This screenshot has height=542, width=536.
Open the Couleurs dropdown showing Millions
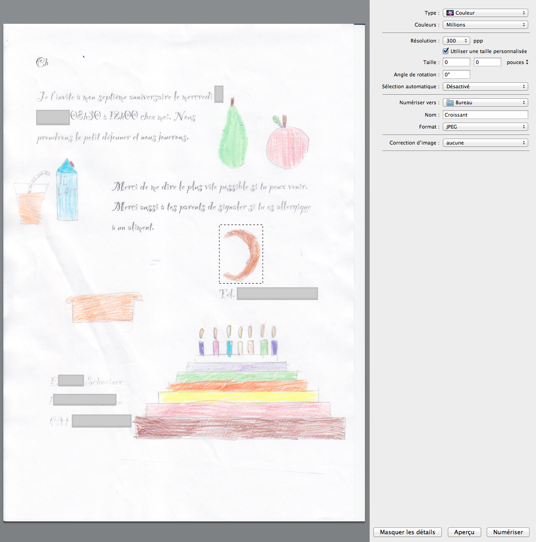point(485,25)
